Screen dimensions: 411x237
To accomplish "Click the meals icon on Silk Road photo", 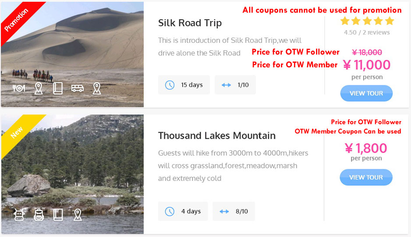I will click(x=19, y=88).
